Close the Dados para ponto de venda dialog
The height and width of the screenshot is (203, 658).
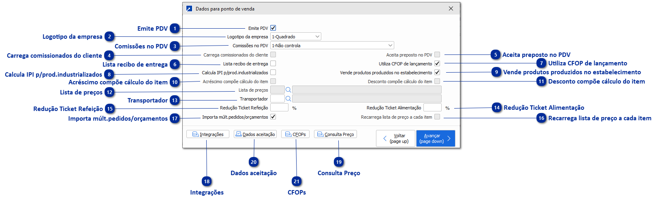coord(451,8)
